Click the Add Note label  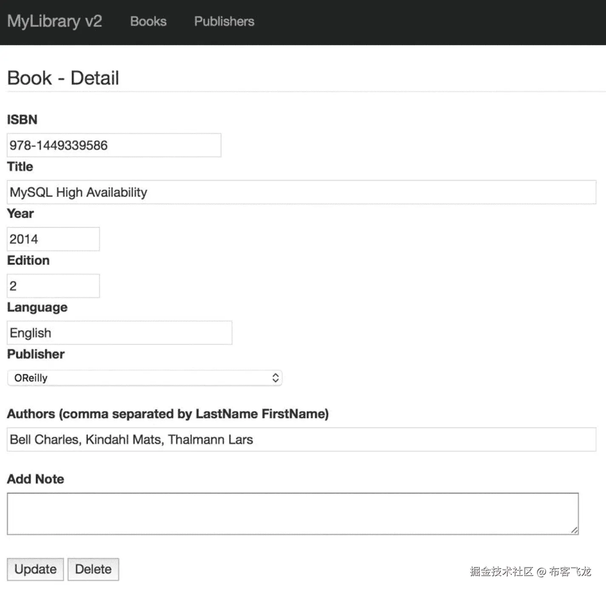click(x=35, y=479)
